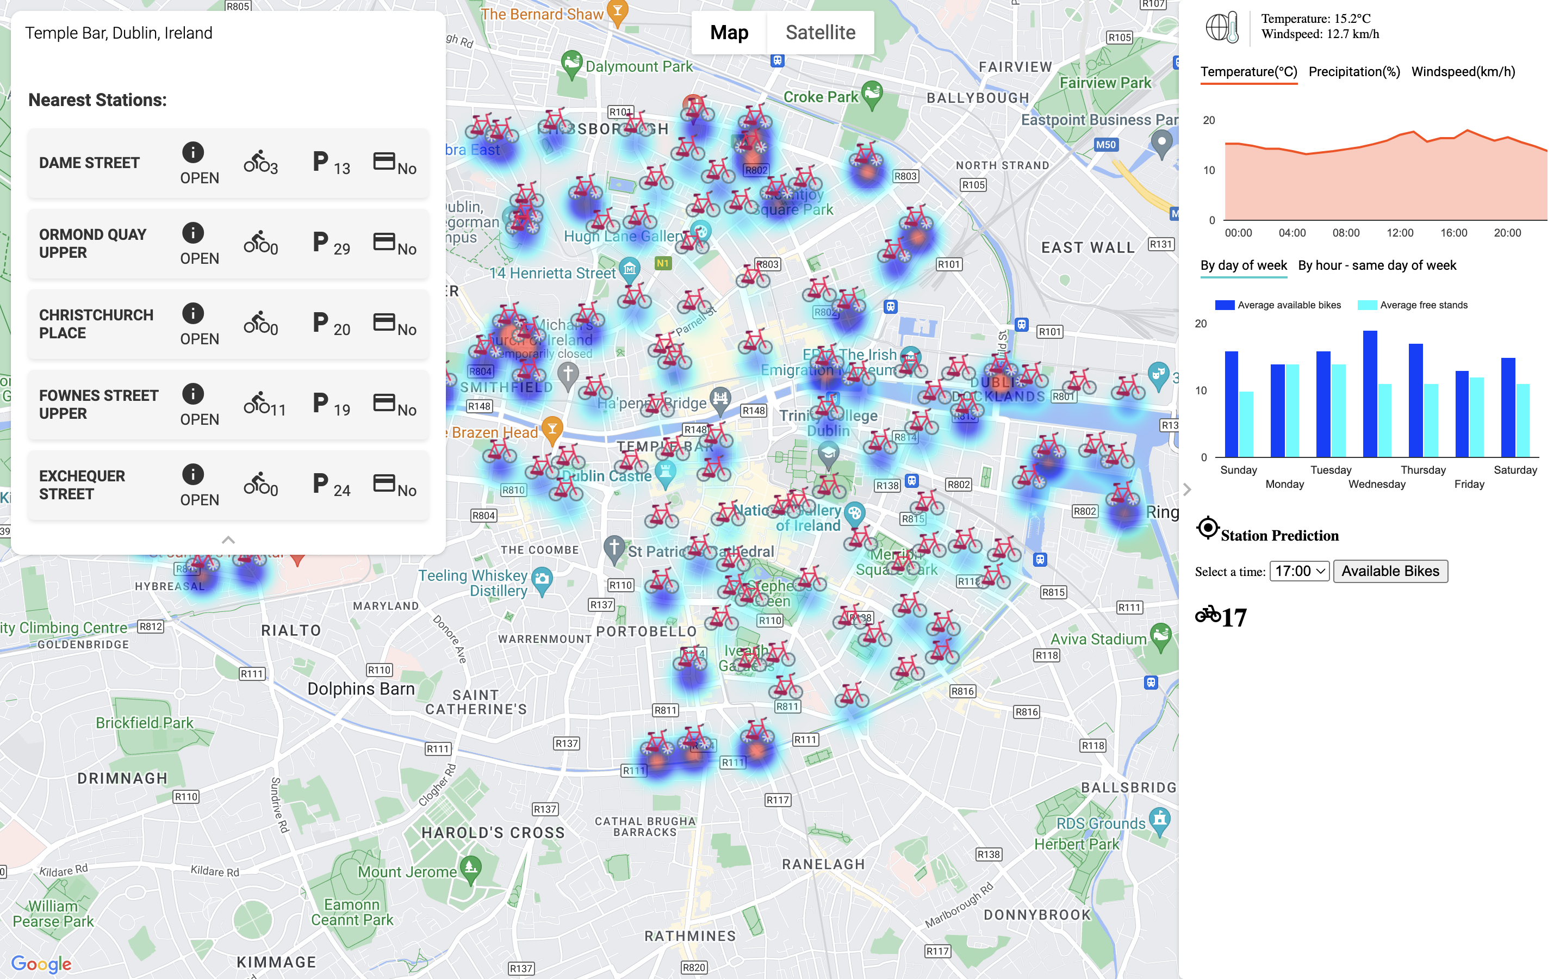Collapse the side panel arrow
The height and width of the screenshot is (979, 1566).
coord(1187,489)
